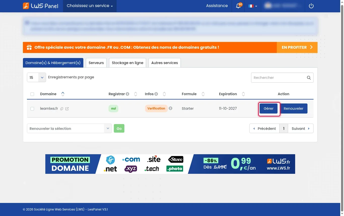The width and height of the screenshot is (344, 216).
Task: Sort table by Domaine column arrows
Action: 63,94
